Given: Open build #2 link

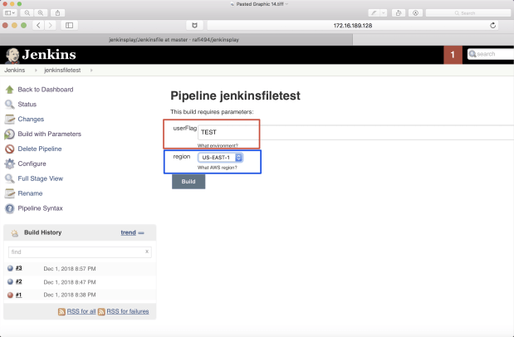Looking at the screenshot, I should click(19, 281).
